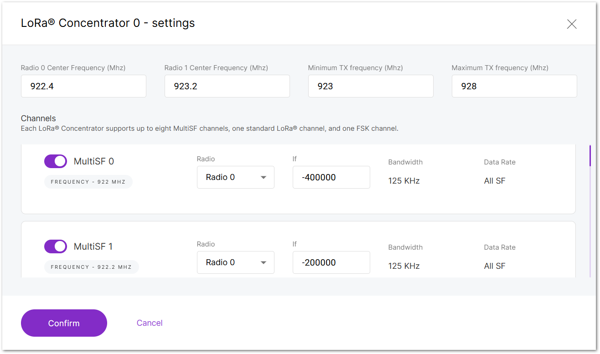Image resolution: width=600 pixels, height=354 pixels.
Task: Click the Frequency - 922.2 MHz badge
Action: (91, 267)
